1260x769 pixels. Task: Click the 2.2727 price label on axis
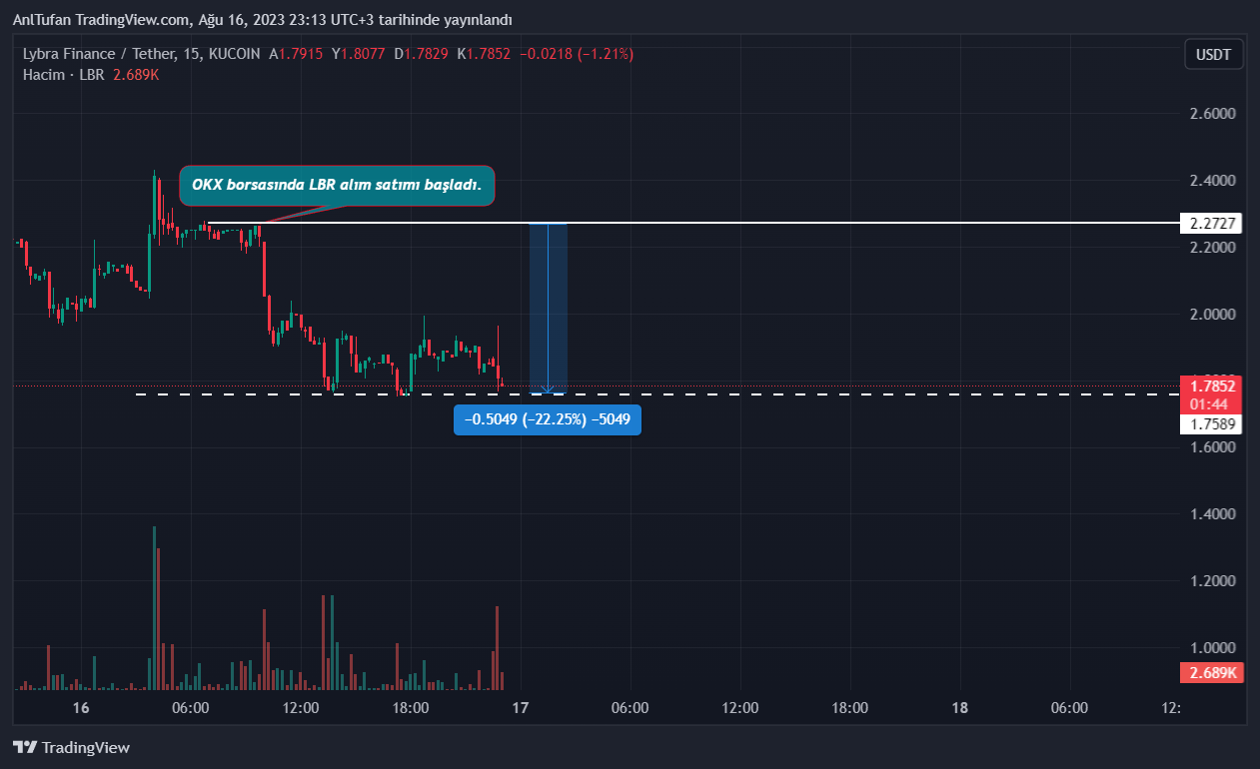coord(1211,223)
